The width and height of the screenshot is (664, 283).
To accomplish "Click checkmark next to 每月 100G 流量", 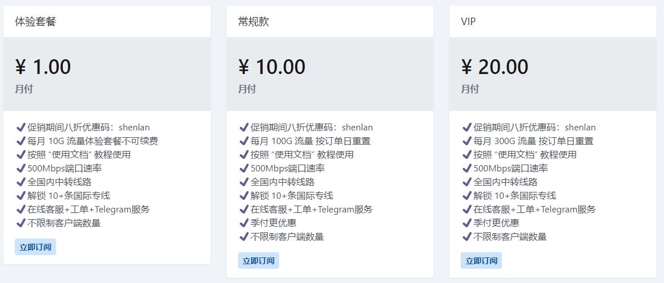I will pos(244,141).
